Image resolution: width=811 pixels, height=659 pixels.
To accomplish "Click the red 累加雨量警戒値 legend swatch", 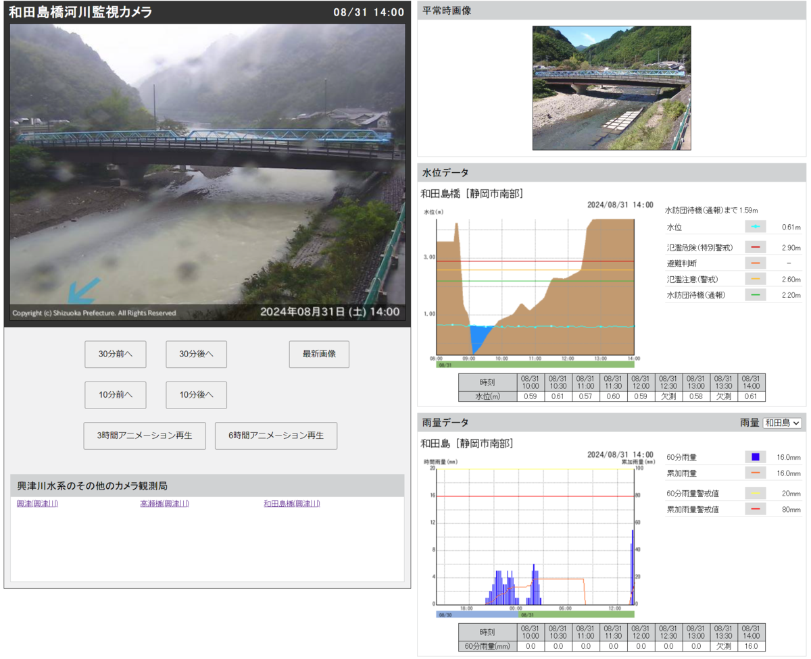I will click(x=756, y=509).
